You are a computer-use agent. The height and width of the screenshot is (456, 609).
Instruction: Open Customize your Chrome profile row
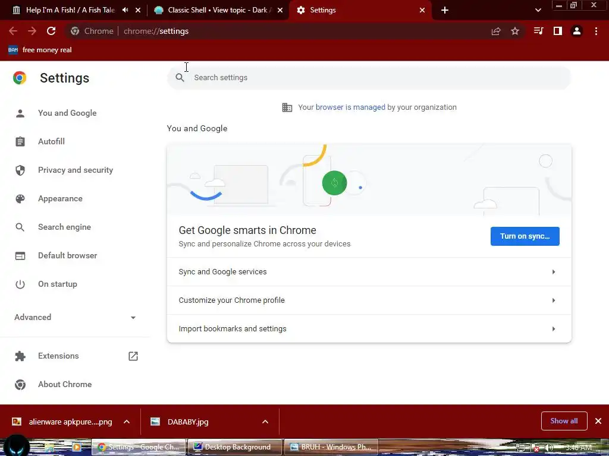point(369,300)
